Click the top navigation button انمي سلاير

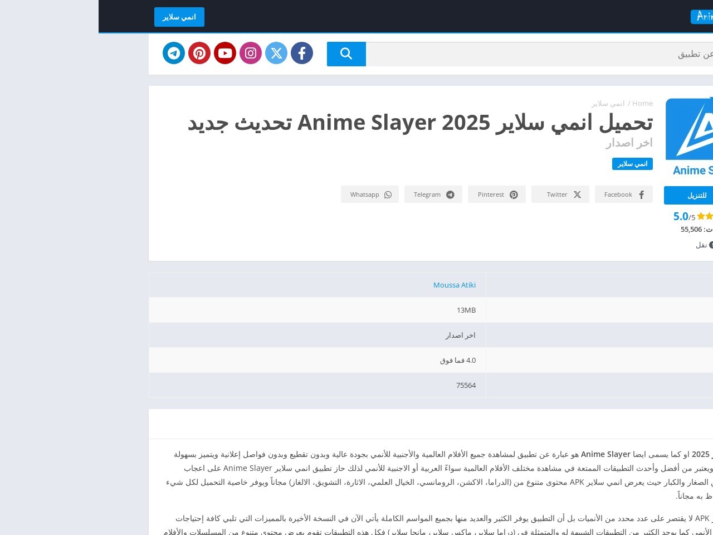179,17
